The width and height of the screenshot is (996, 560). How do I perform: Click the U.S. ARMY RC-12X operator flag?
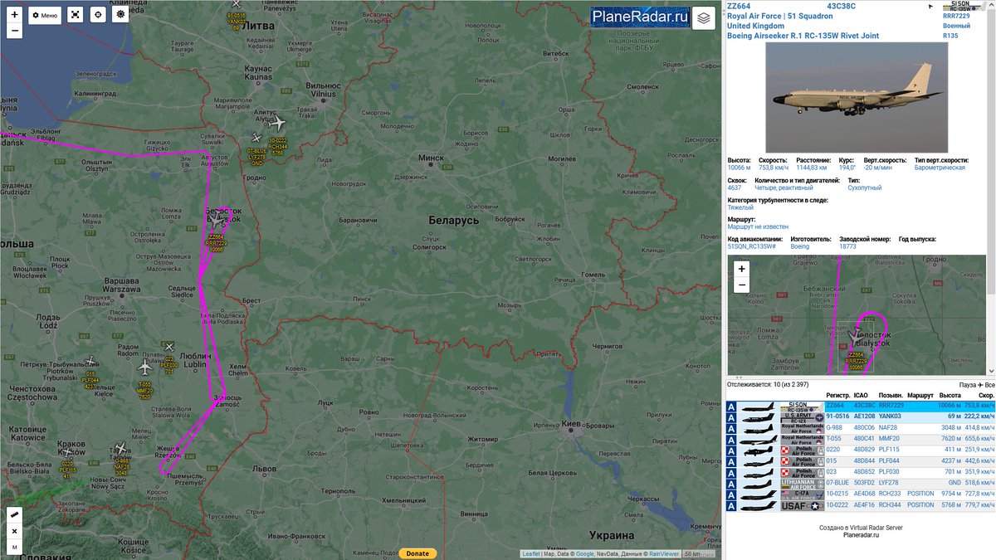click(x=802, y=416)
